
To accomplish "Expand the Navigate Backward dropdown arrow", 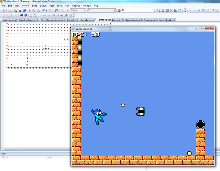I will click(x=59, y=10).
